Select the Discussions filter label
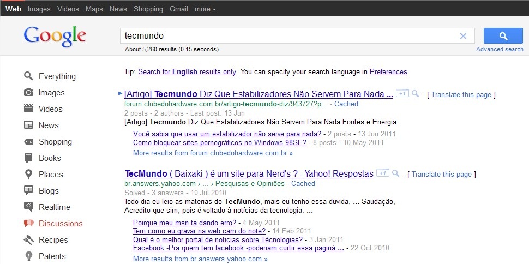Viewport: 529px width, 264px height. coord(61,224)
